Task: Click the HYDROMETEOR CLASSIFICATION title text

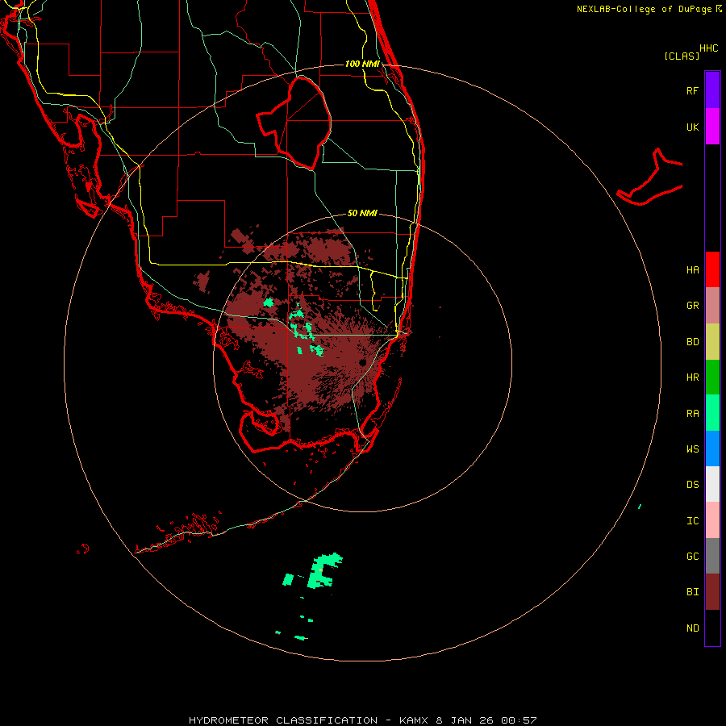Action: [282, 720]
